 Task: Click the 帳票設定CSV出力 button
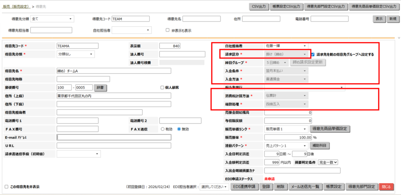(x=287, y=6)
